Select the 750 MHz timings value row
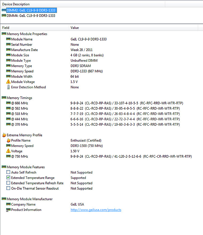 click(131, 157)
